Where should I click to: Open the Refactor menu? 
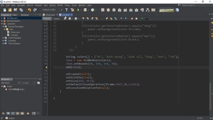click(x=39, y=5)
